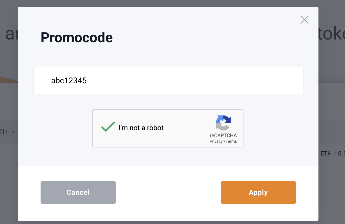Expand the ETH currency dropdown arrow

click(x=14, y=132)
